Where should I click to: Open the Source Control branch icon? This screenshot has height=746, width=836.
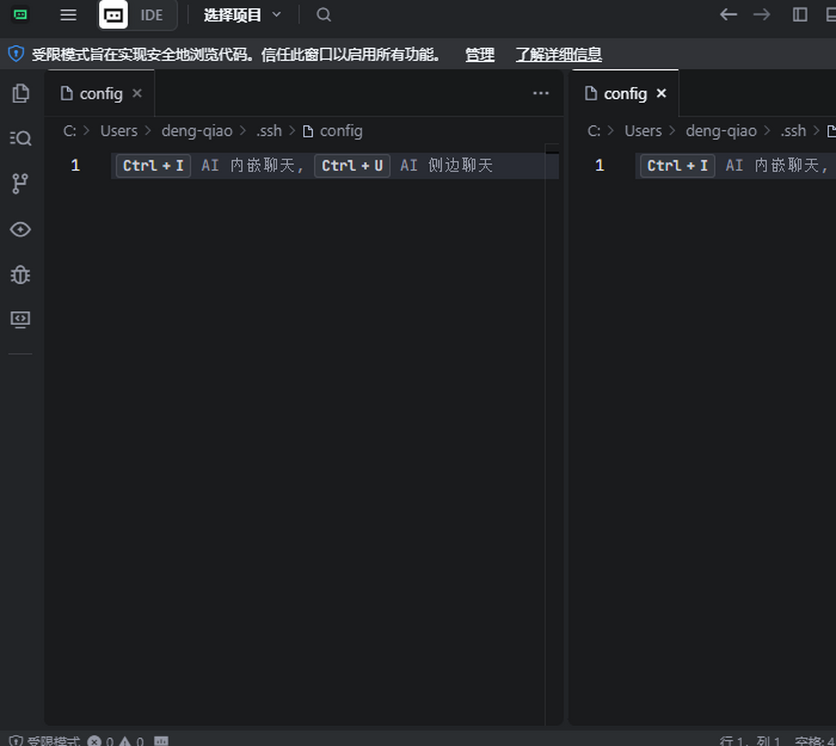[21, 184]
